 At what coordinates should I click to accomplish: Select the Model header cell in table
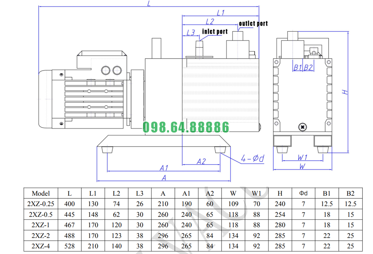41,193
